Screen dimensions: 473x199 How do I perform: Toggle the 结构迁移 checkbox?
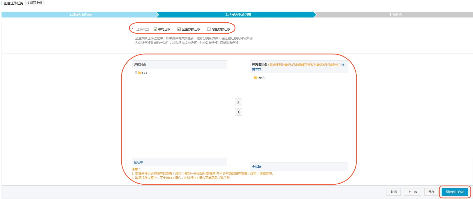155,29
